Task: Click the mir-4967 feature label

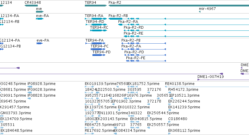Action: (x=207, y=9)
